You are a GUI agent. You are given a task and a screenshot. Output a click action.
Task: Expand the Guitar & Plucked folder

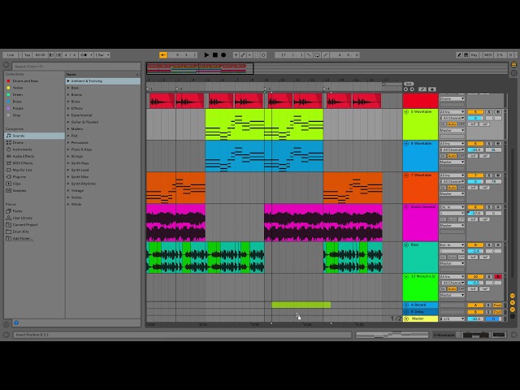[x=68, y=122]
